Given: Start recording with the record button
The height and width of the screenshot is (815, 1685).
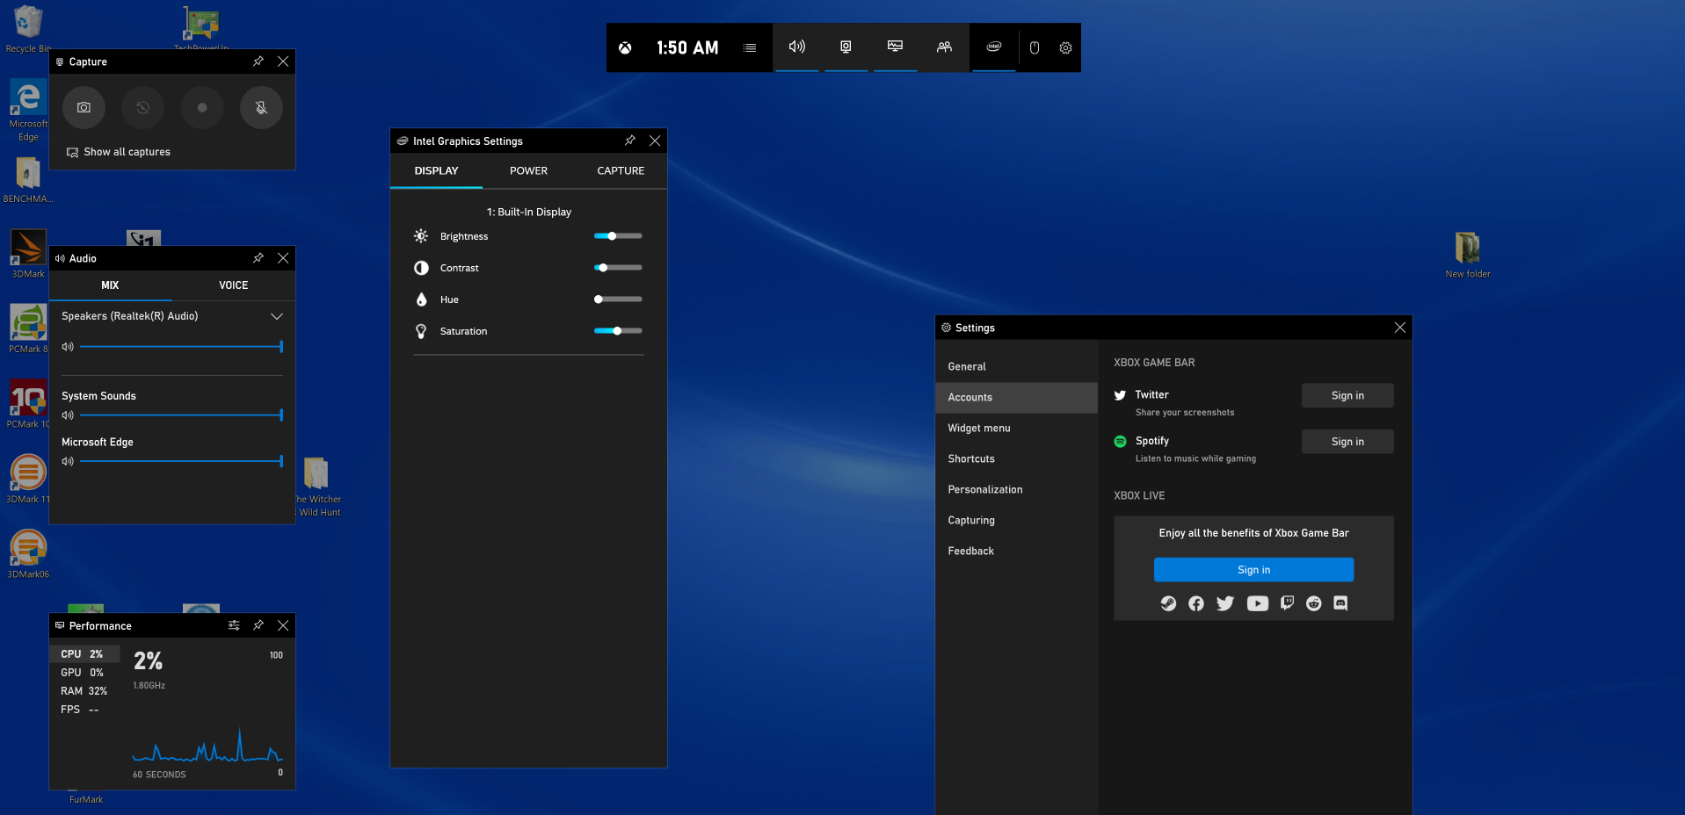Looking at the screenshot, I should (x=202, y=107).
